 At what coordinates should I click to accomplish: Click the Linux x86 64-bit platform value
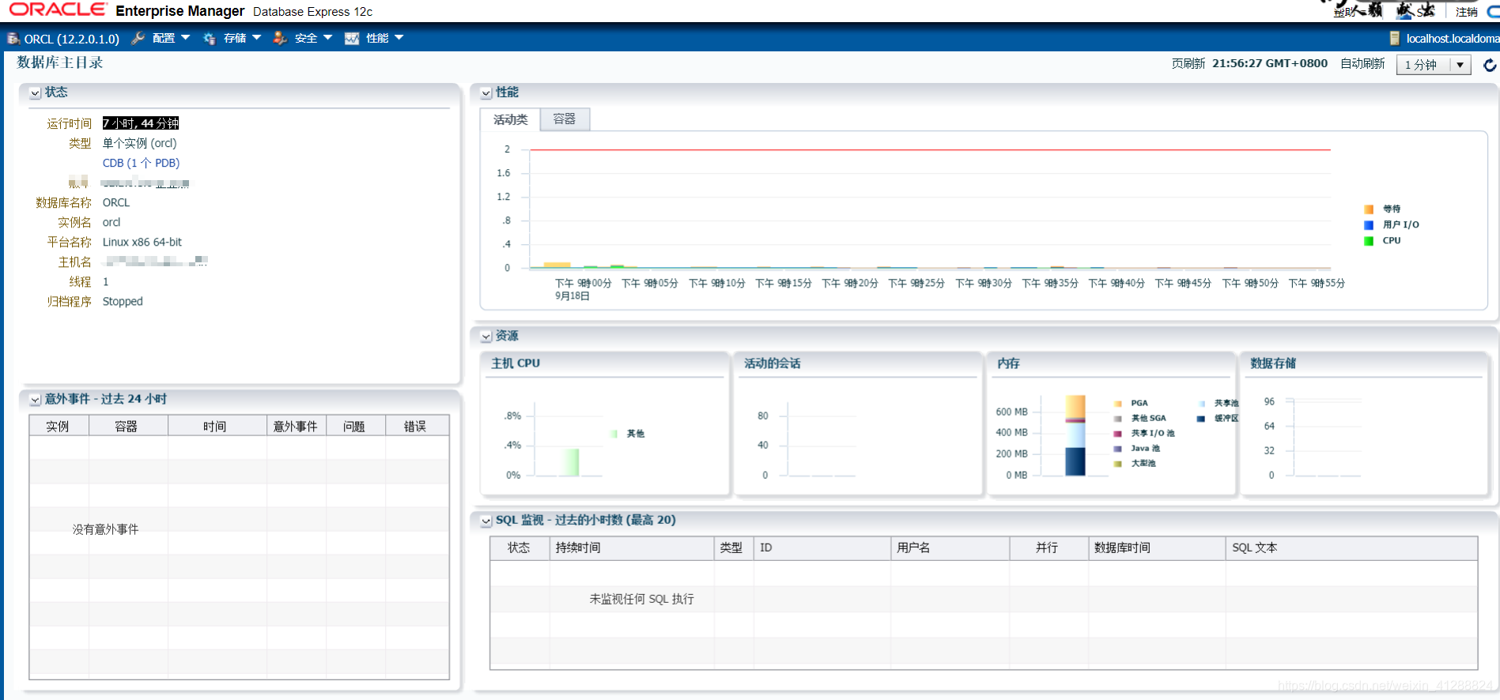[142, 242]
